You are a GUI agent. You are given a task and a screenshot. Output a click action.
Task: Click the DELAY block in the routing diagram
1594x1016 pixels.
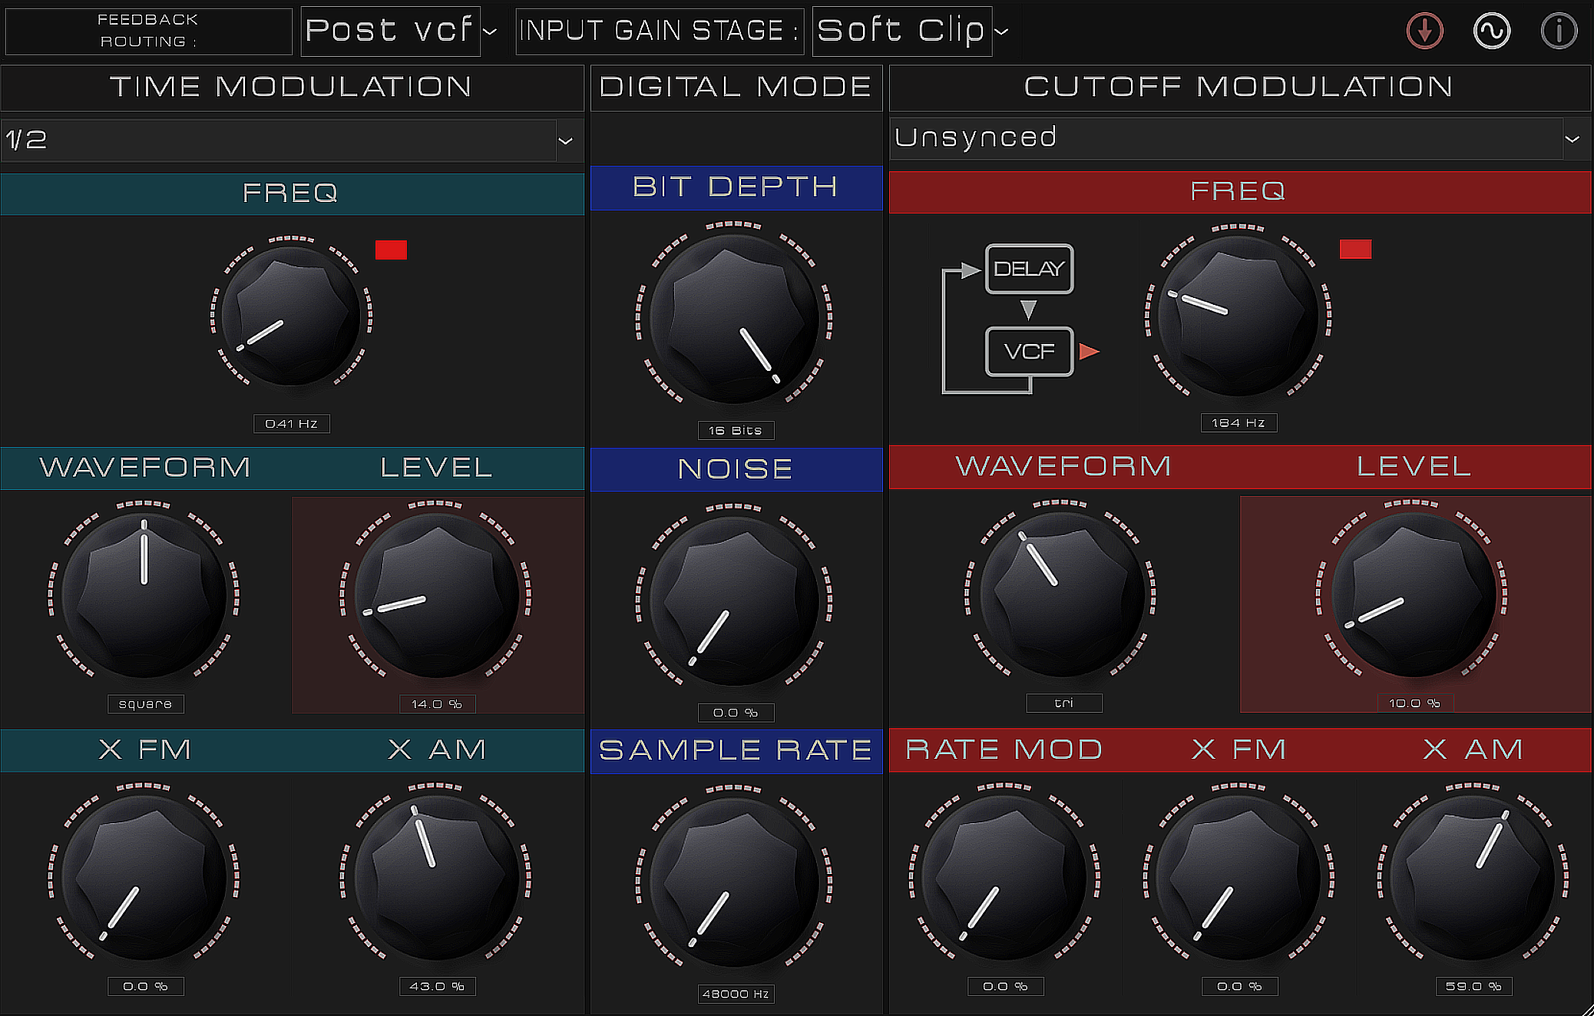(x=1030, y=269)
